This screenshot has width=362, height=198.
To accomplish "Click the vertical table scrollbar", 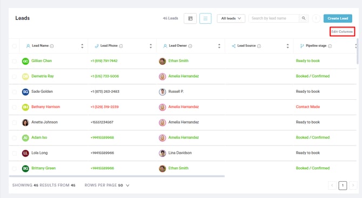I will tap(358, 51).
